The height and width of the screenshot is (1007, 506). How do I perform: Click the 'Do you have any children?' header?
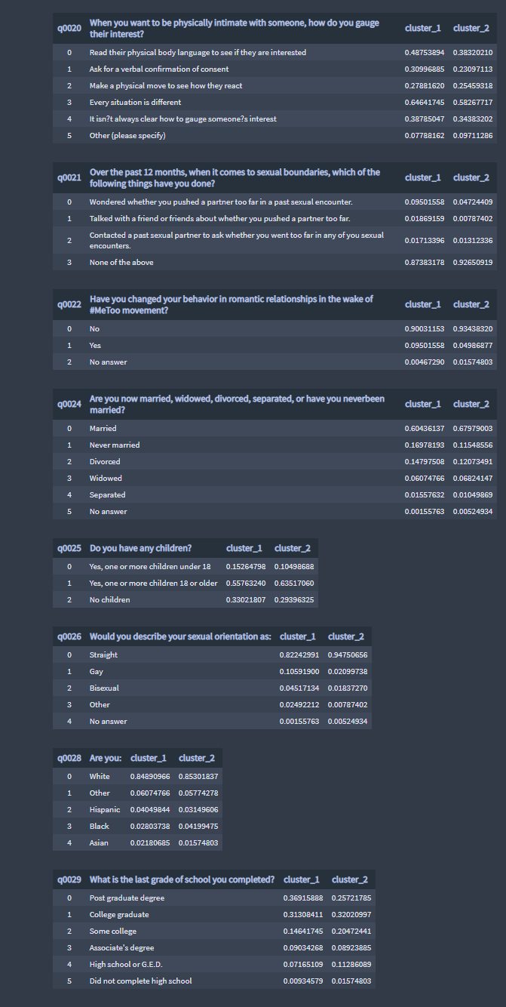[x=153, y=548]
